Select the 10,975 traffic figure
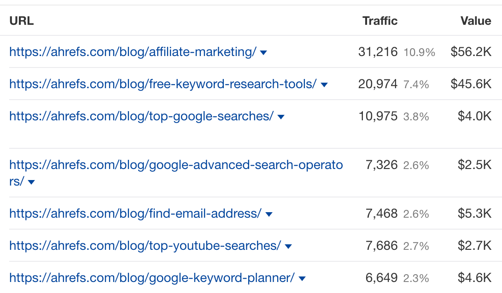Screen dimensions: 502x293 point(378,117)
